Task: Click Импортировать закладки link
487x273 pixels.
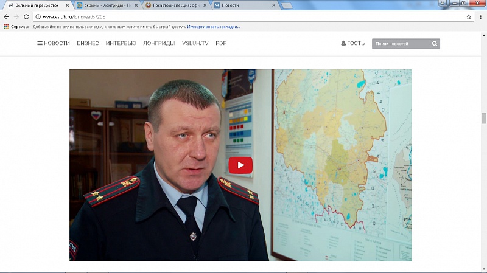Action: 214,27
